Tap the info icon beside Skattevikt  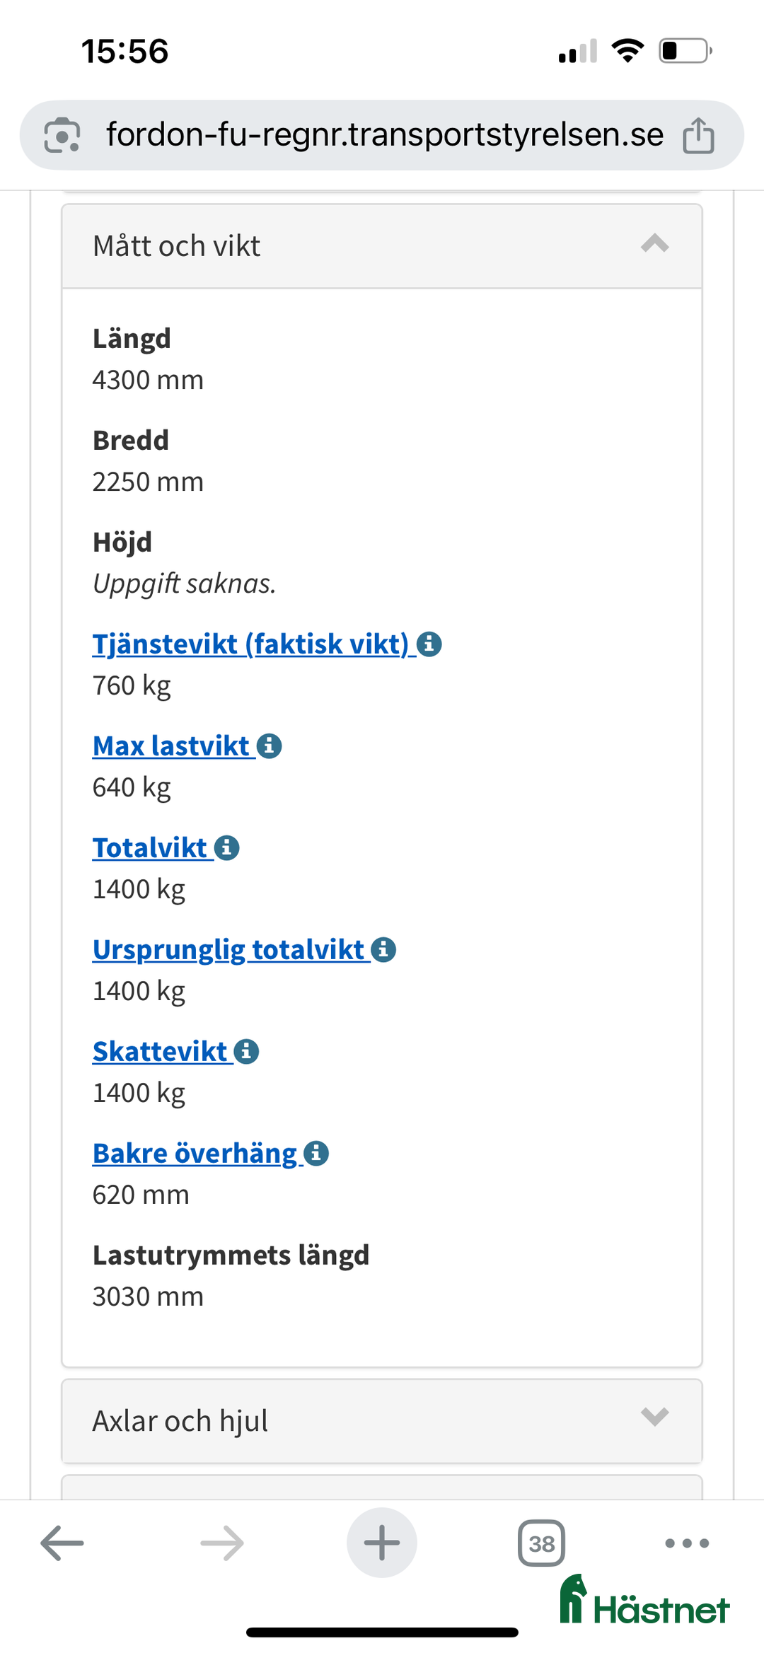pyautogui.click(x=245, y=1051)
